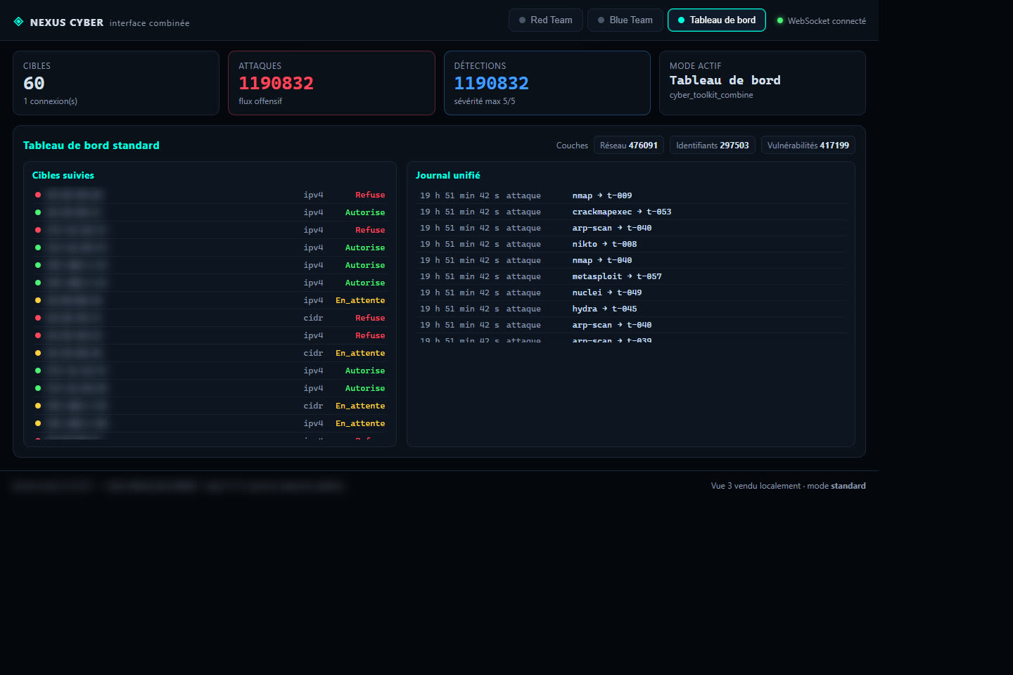This screenshot has width=1013, height=675.
Task: Click the green WebSocket connecté status dot
Action: pos(779,20)
